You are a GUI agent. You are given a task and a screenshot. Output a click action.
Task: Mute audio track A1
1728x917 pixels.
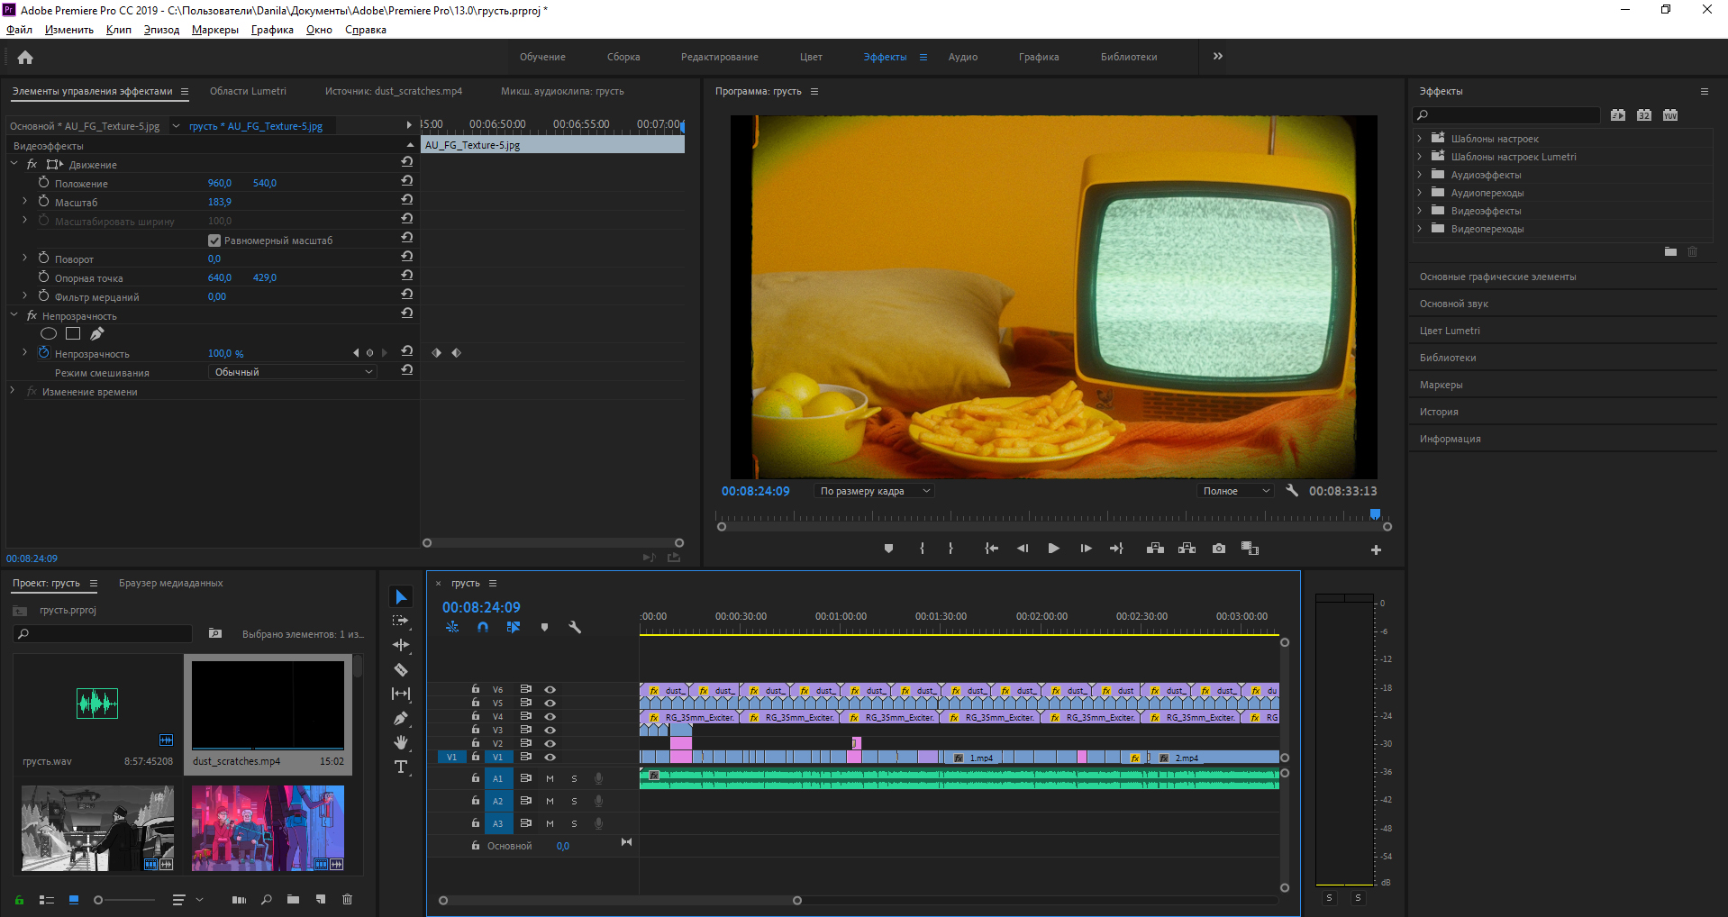[550, 778]
